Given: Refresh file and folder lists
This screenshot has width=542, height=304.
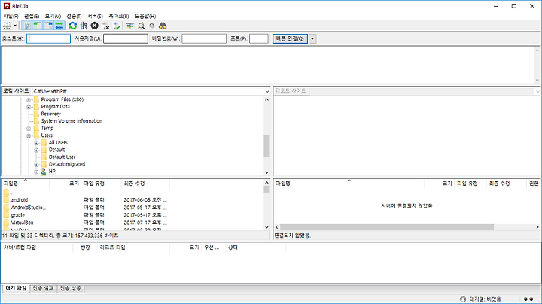Looking at the screenshot, I should (x=72, y=26).
